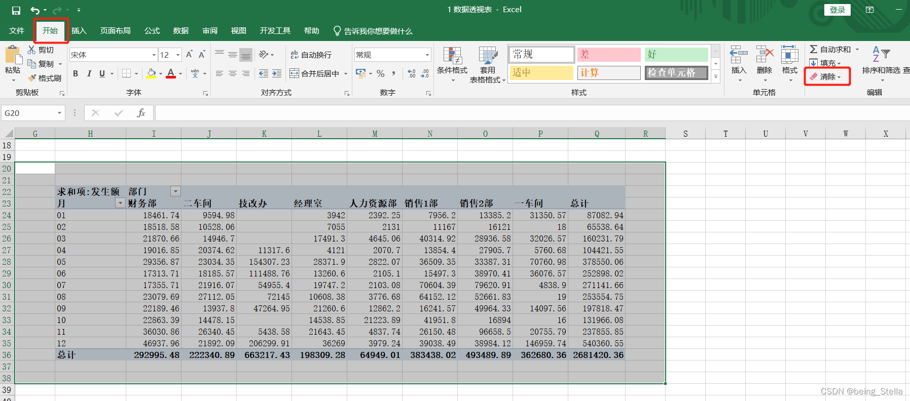Cut selection with scissors icon
This screenshot has height=401, width=910.
point(32,50)
